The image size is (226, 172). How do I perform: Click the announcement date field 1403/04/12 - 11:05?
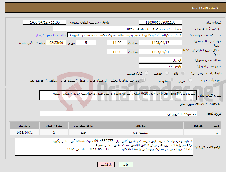point(44,22)
